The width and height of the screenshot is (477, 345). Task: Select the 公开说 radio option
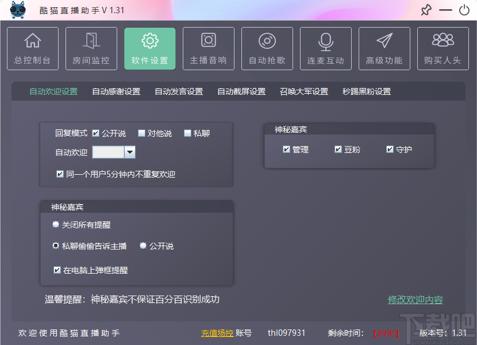click(143, 246)
